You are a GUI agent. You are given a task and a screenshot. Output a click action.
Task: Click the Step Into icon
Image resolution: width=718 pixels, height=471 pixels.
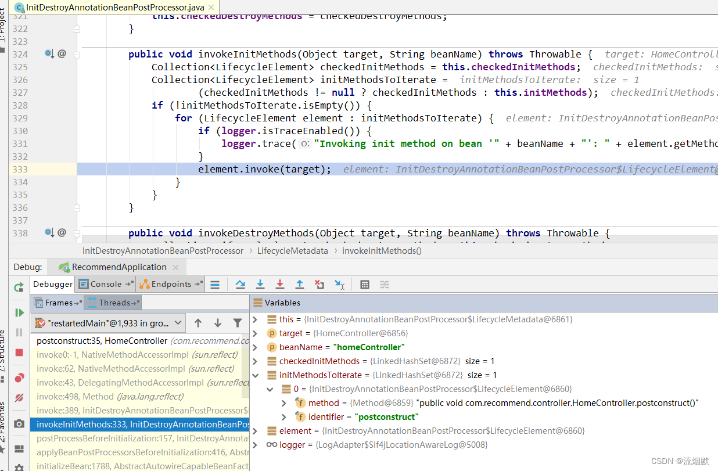(260, 285)
